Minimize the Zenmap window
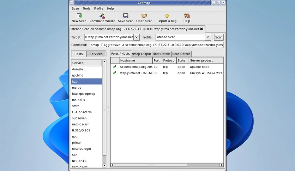This screenshot has height=171, width=295. click(x=213, y=2)
